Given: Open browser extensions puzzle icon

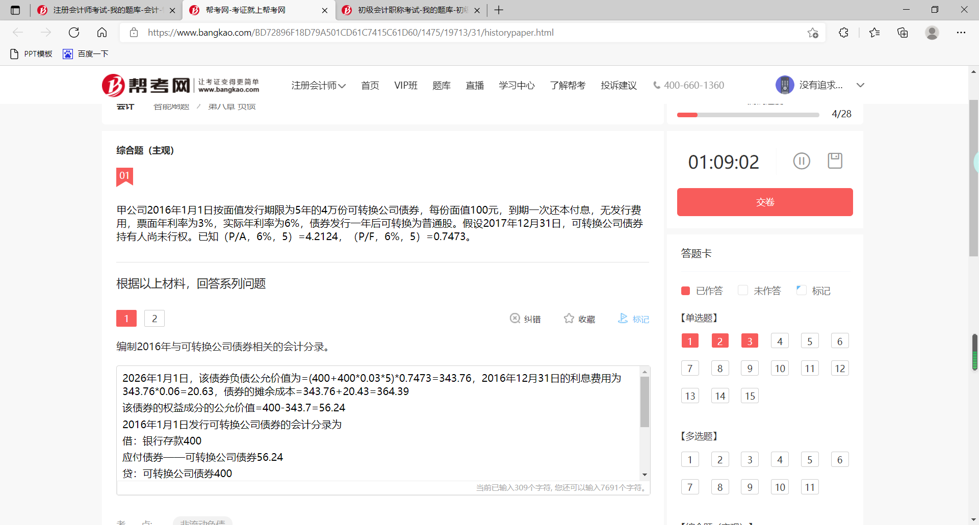Looking at the screenshot, I should click(843, 33).
